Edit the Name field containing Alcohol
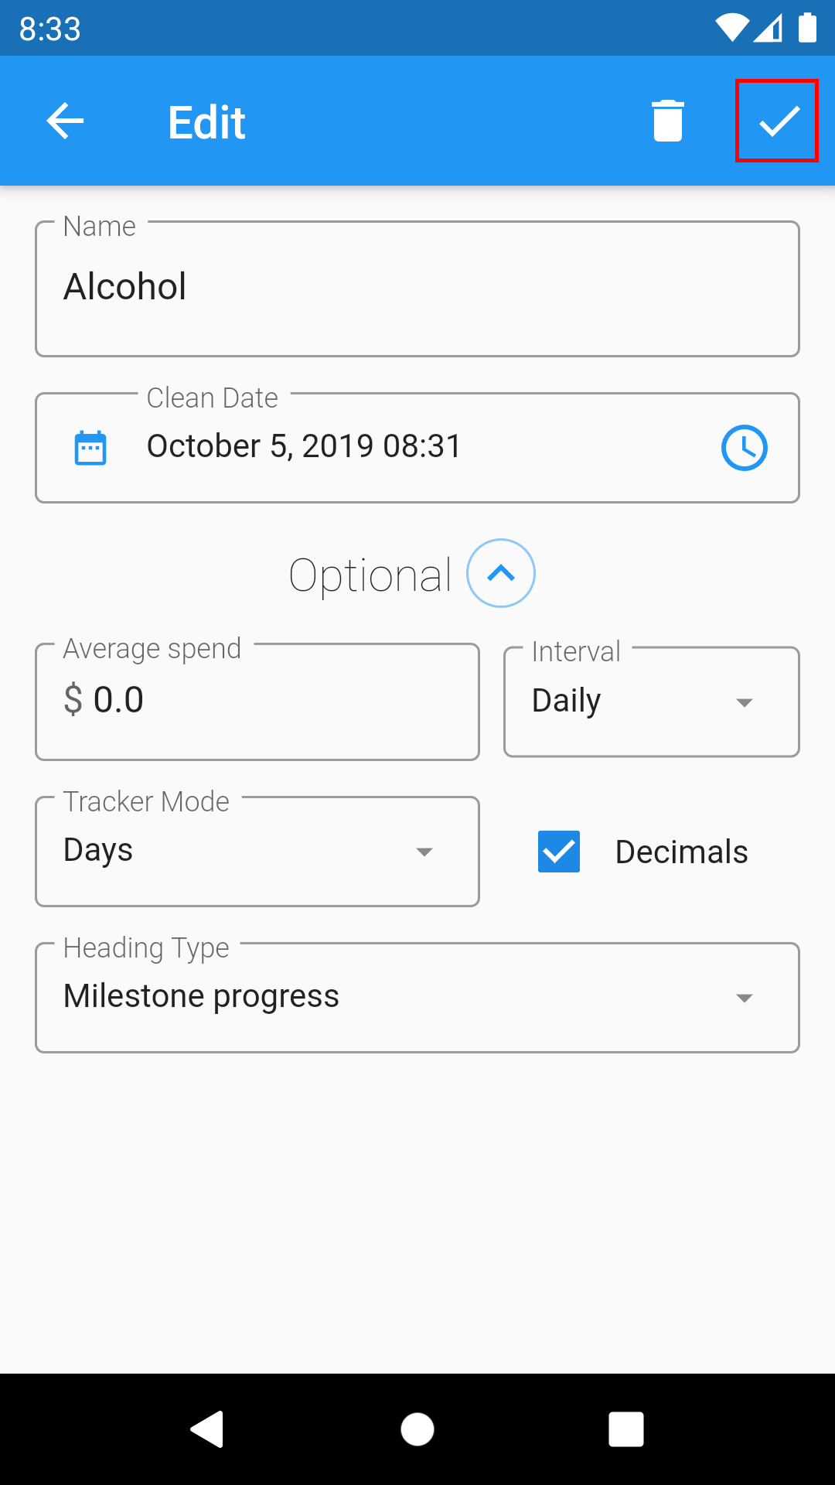The width and height of the screenshot is (835, 1485). click(x=417, y=288)
